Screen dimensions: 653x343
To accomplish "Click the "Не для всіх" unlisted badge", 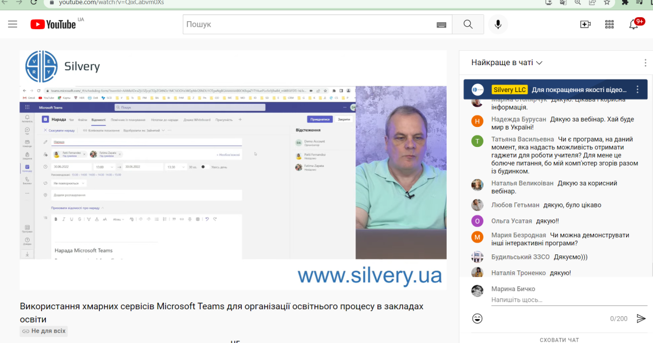I will click(x=44, y=331).
